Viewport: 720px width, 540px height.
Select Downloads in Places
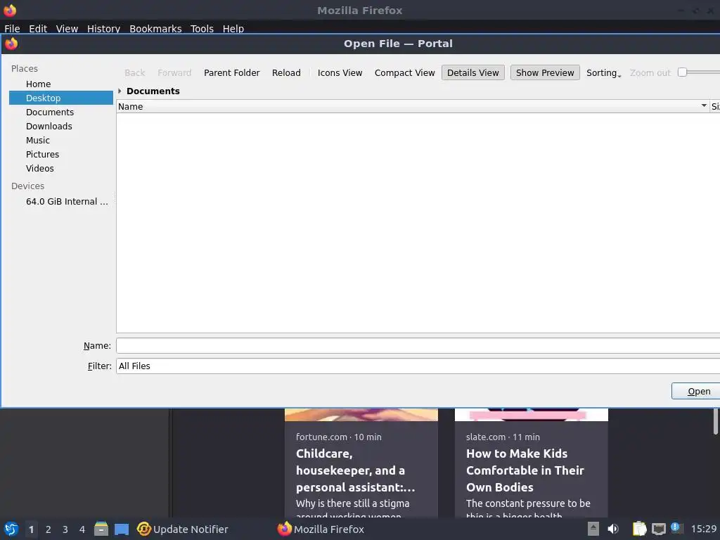click(61, 127)
